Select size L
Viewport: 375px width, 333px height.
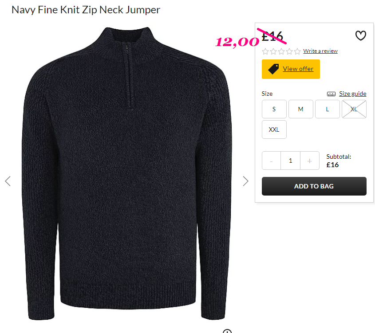(x=328, y=109)
